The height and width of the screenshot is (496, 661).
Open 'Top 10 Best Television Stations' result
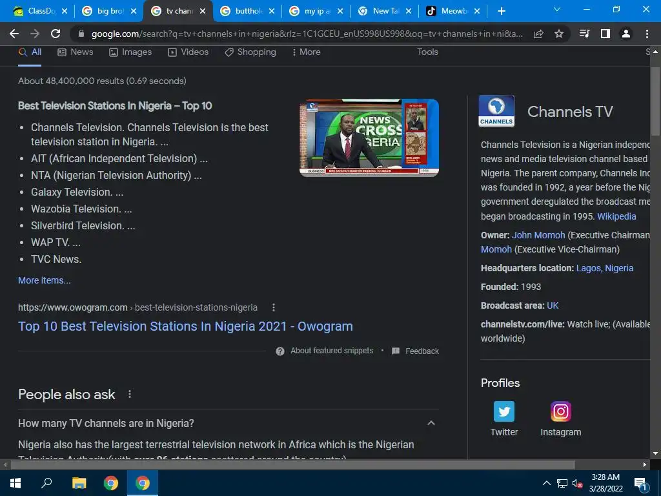point(185,326)
